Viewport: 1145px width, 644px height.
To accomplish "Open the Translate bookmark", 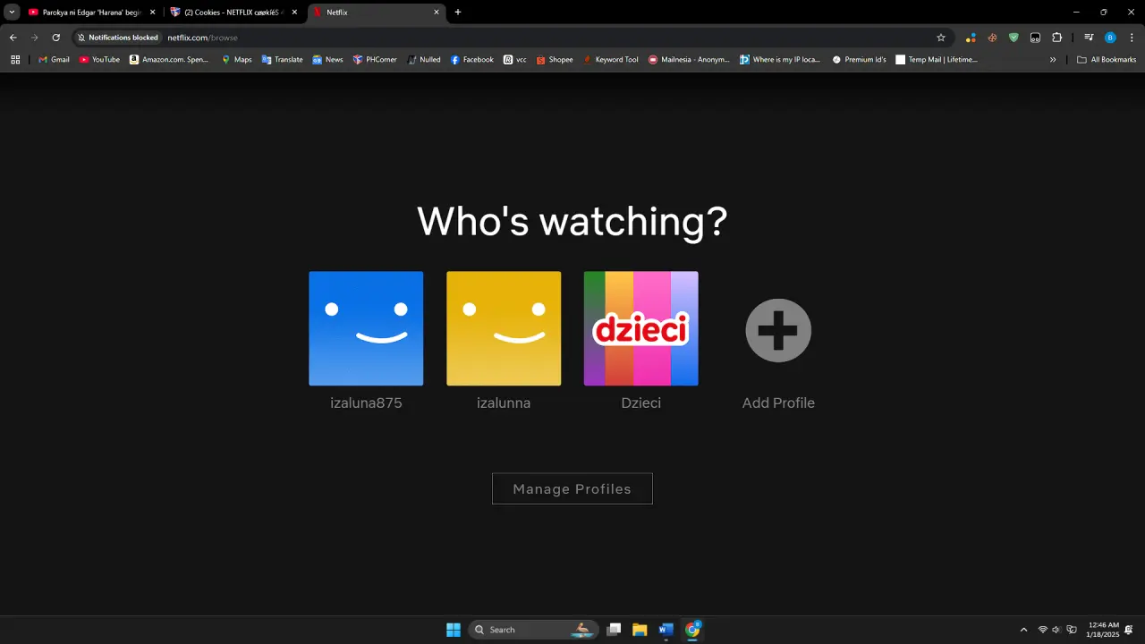I will (x=282, y=60).
